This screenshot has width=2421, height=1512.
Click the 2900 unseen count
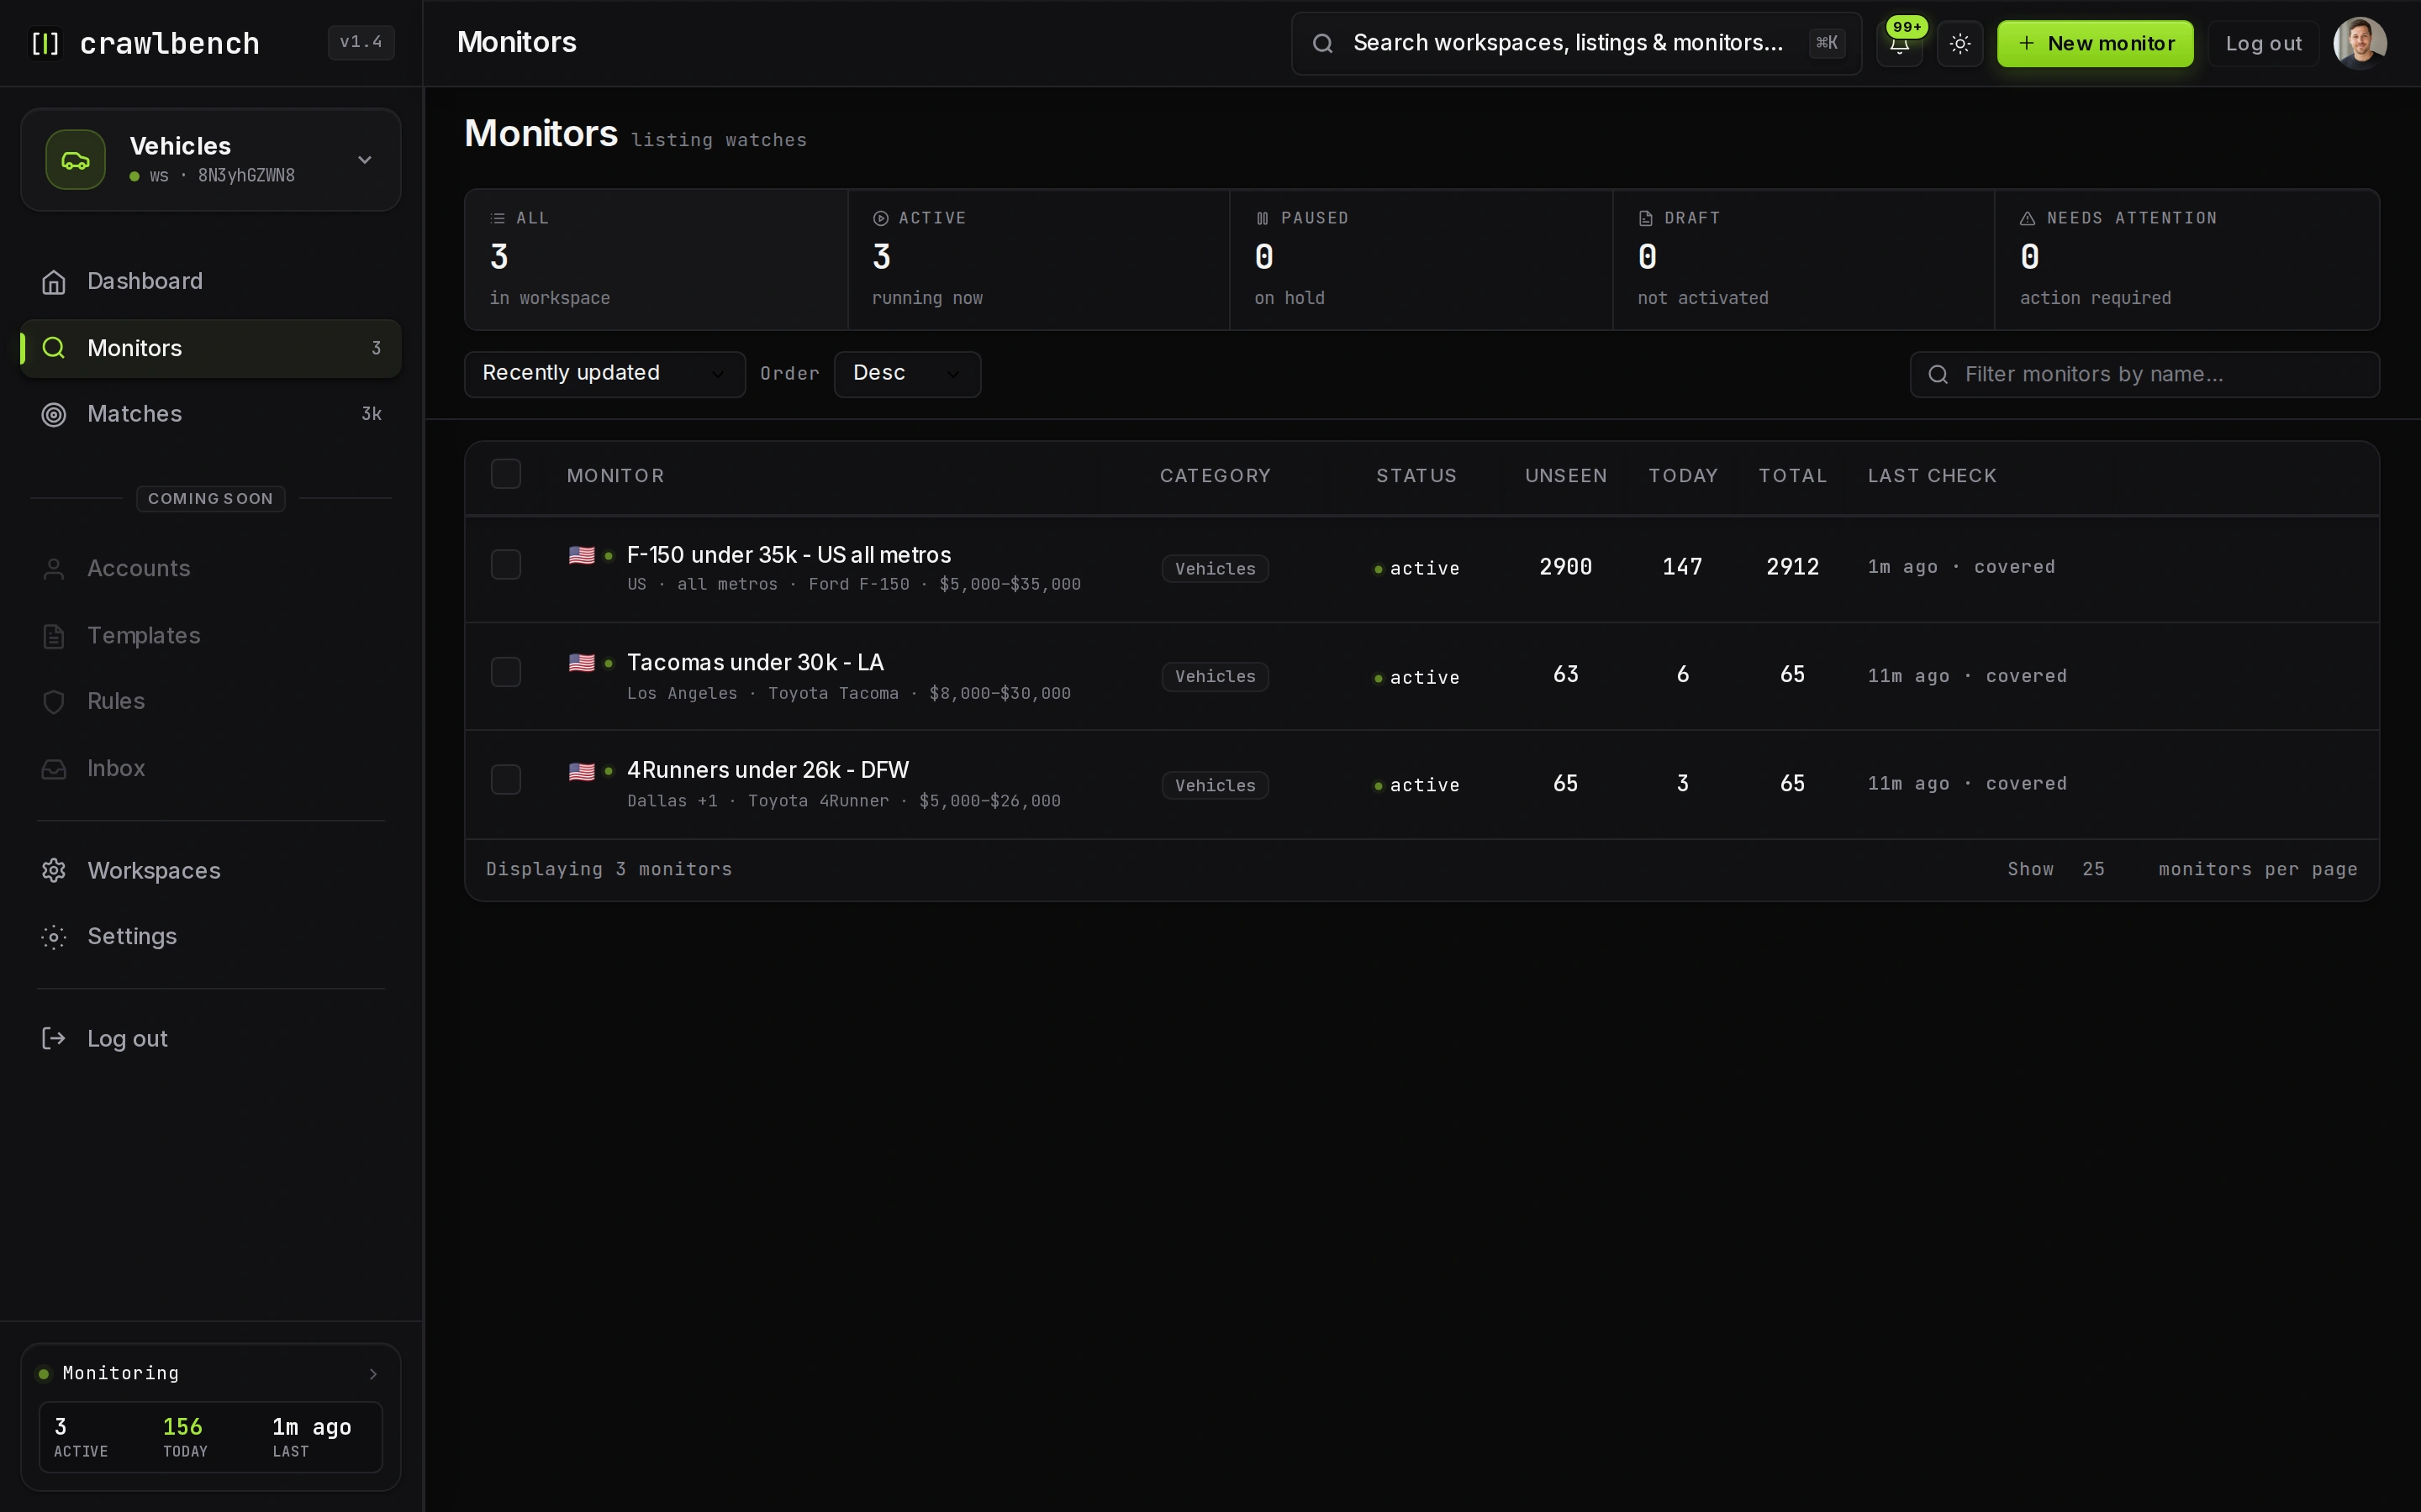(x=1565, y=567)
